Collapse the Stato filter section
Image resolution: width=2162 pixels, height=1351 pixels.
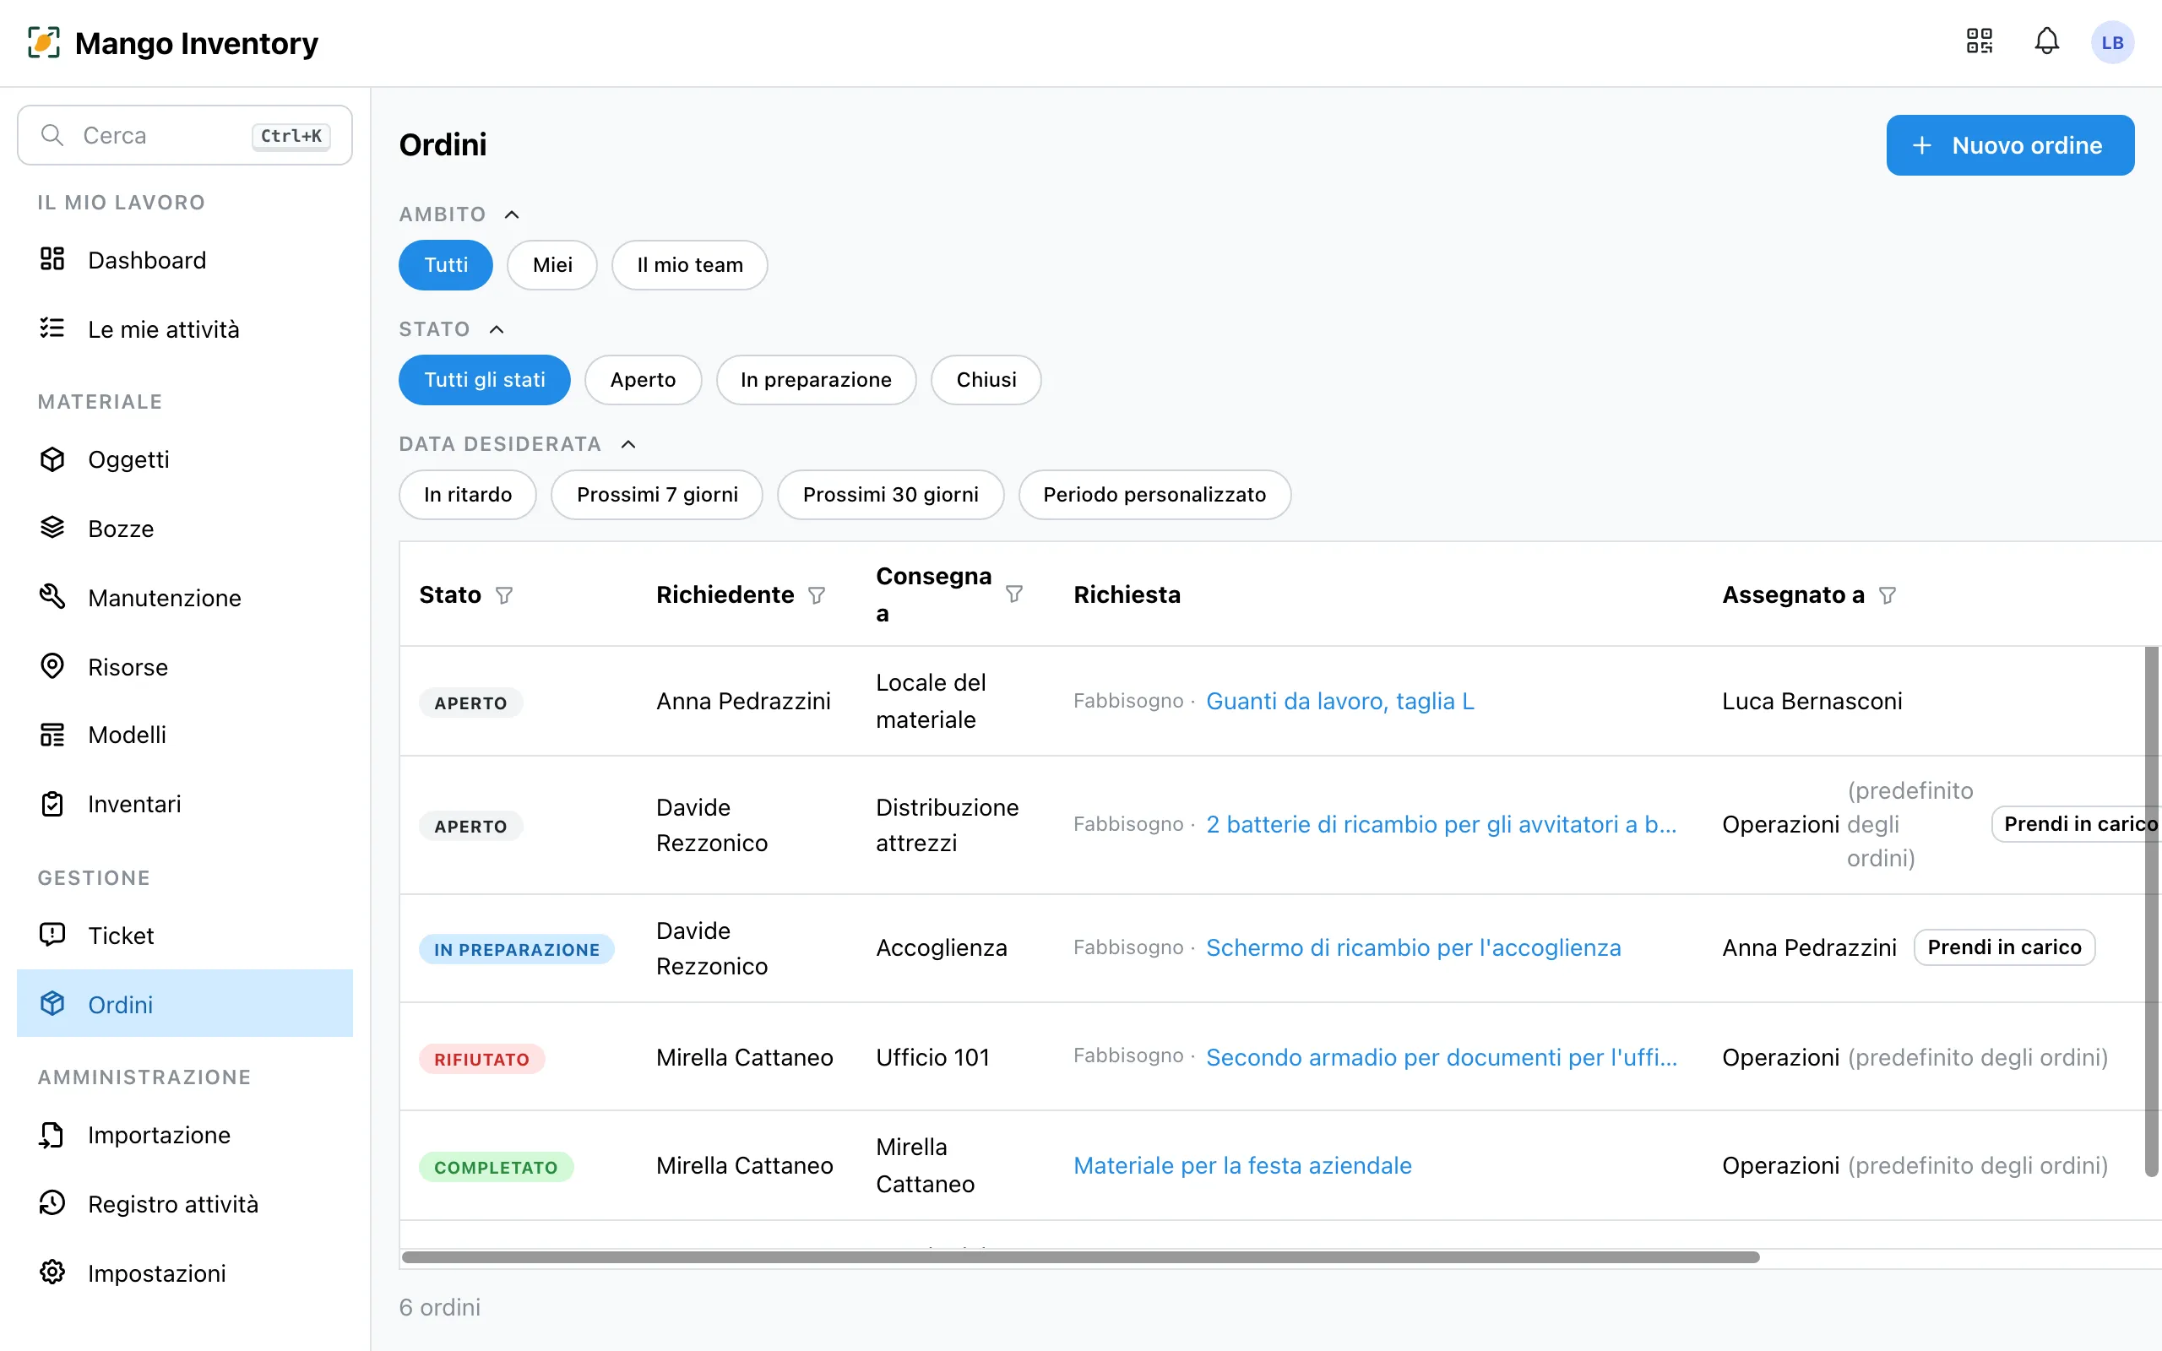click(497, 329)
